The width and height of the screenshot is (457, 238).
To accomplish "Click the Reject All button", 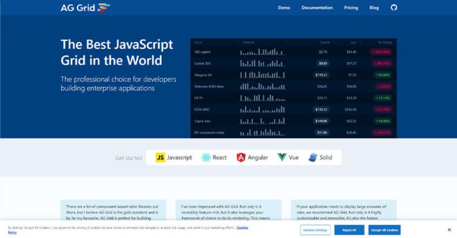I will pos(349,230).
